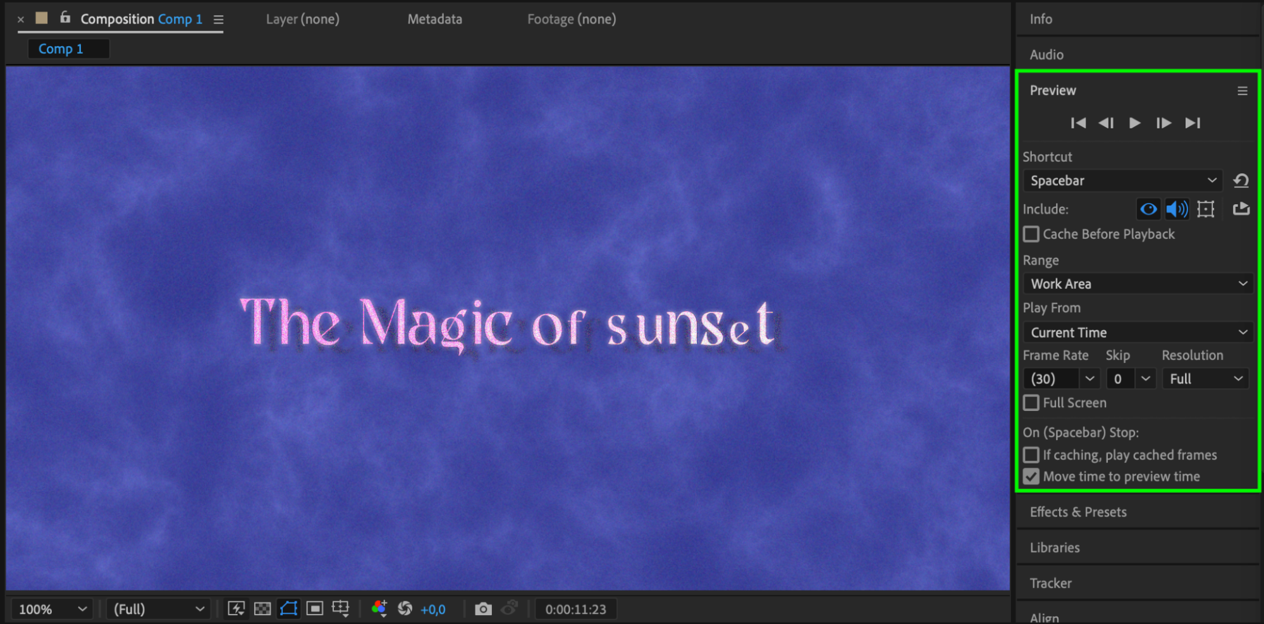Toggle include audio speaker icon
This screenshot has width=1264, height=624.
coord(1177,209)
